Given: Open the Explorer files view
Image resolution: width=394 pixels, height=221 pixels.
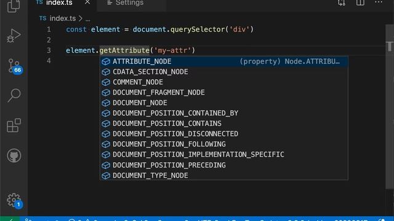Looking at the screenshot, I should click(x=14, y=6).
